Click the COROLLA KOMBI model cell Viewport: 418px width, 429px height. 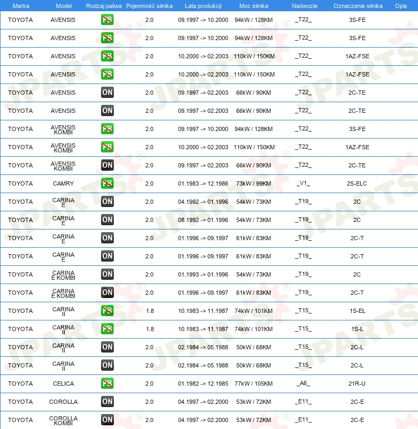pos(64,420)
